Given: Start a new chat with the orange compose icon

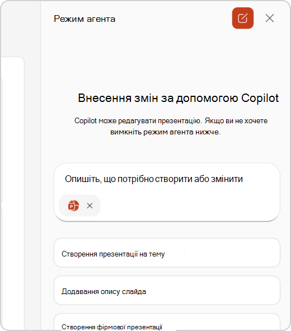Looking at the screenshot, I should click(243, 18).
